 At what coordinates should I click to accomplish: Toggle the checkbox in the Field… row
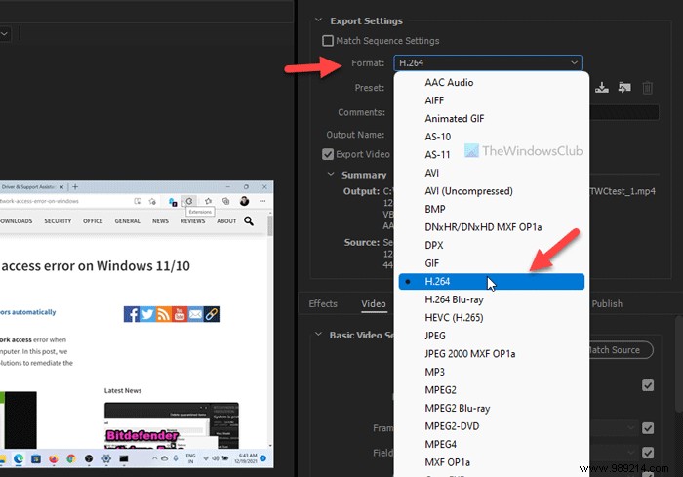[648, 453]
